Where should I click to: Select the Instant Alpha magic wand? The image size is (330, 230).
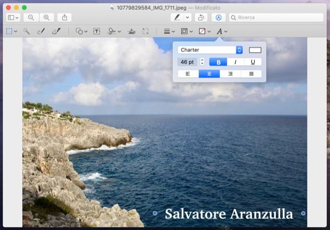point(27,31)
